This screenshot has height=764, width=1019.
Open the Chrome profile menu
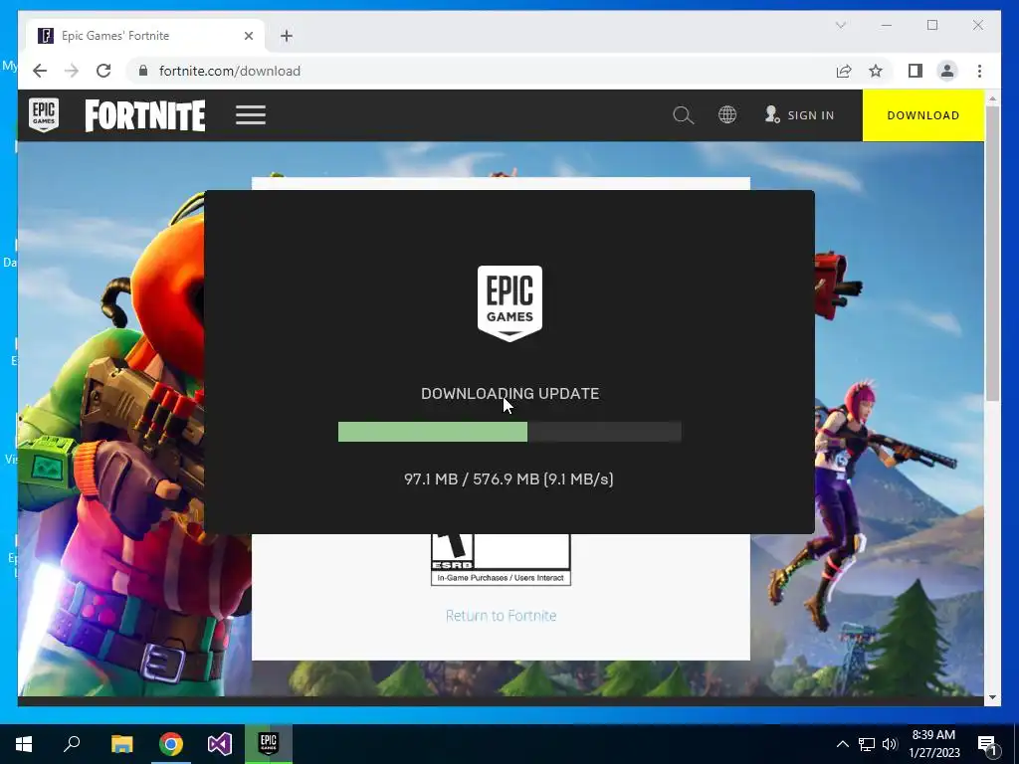tap(947, 71)
